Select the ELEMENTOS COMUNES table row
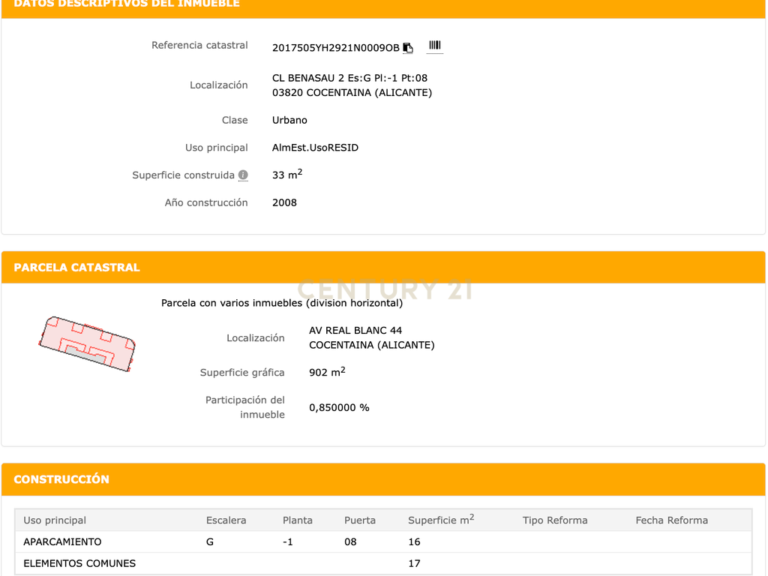This screenshot has height=576, width=768. click(x=383, y=563)
